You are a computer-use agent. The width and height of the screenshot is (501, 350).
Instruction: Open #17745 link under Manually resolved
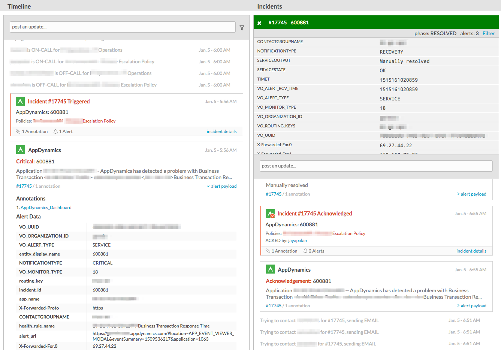(x=274, y=194)
